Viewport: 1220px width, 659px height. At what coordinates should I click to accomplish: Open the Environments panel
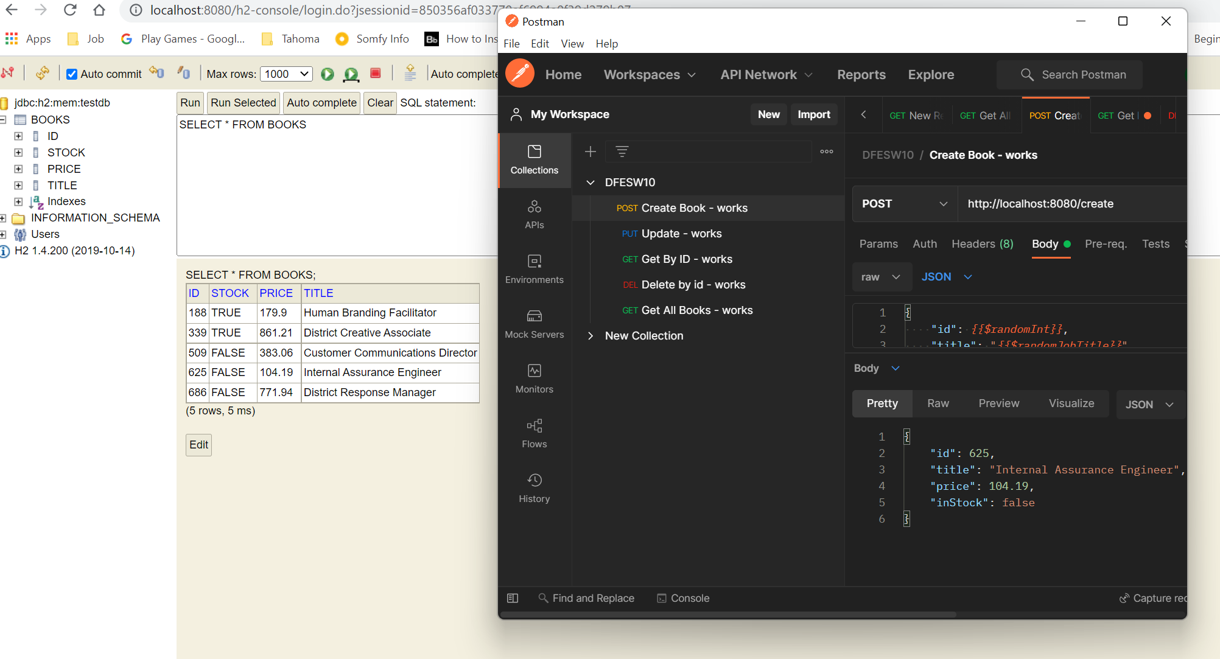(534, 268)
